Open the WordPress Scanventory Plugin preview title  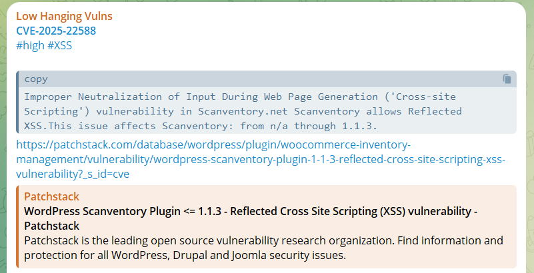(x=251, y=218)
